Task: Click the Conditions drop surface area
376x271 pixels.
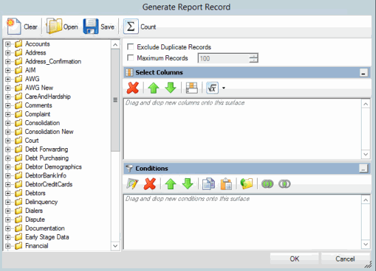Action: pyautogui.click(x=242, y=222)
